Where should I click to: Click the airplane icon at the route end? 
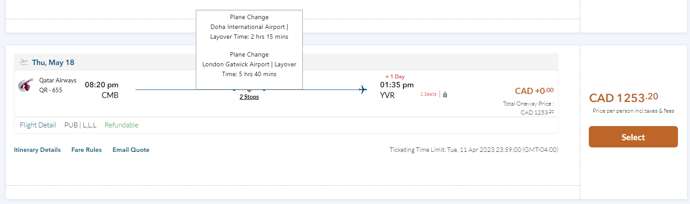[363, 90]
